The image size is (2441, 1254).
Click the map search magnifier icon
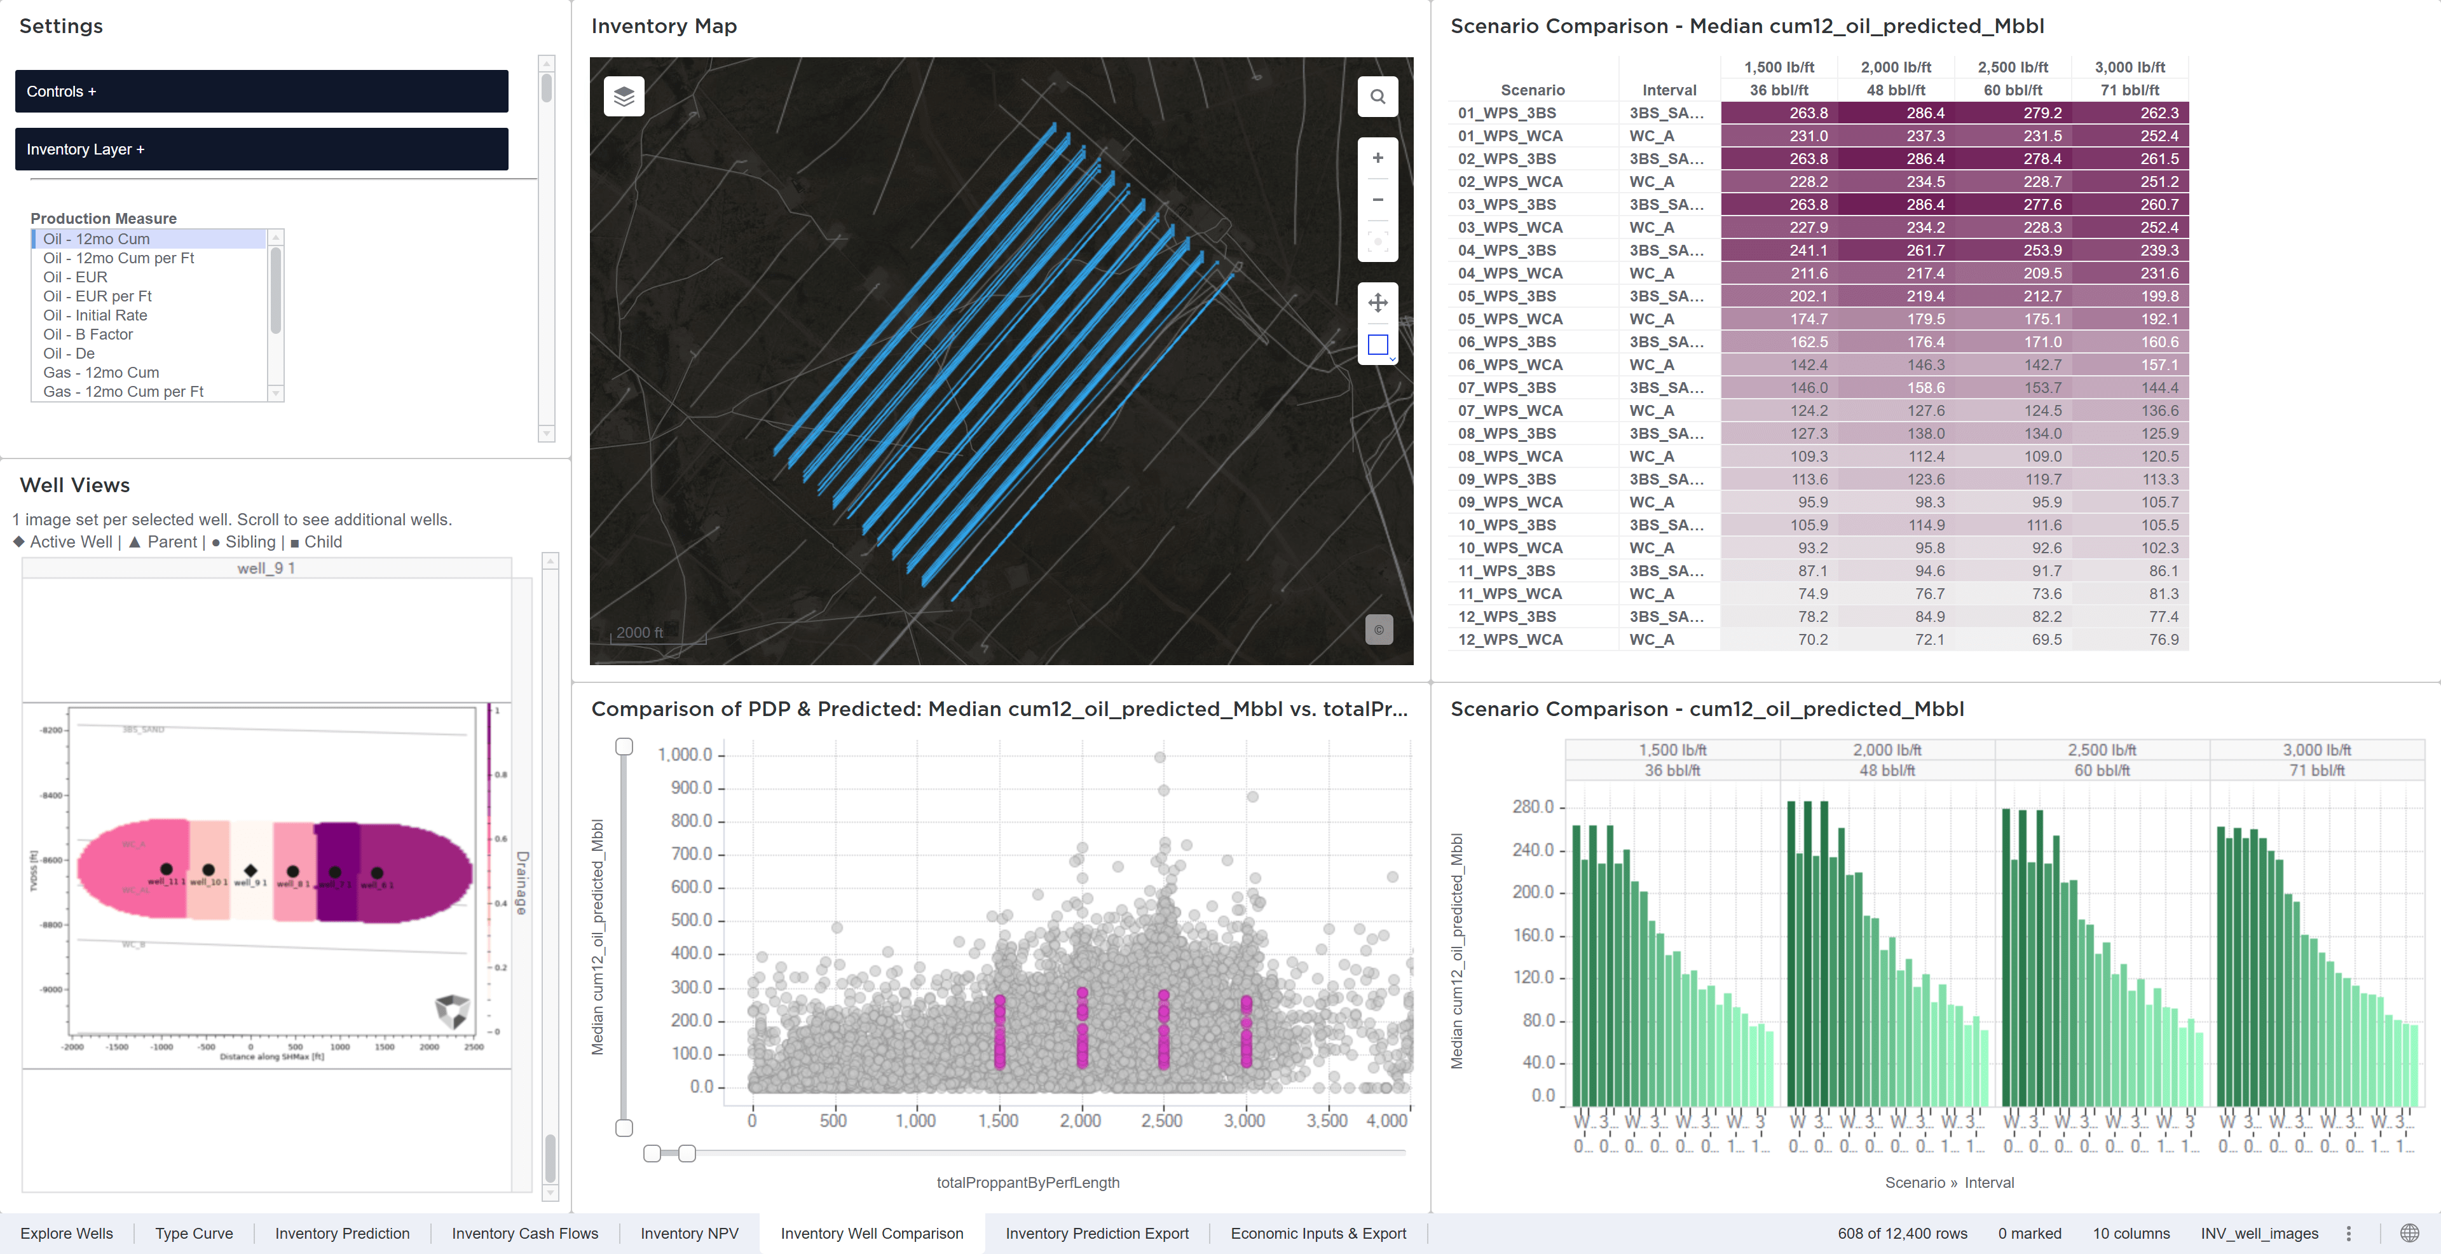click(1377, 97)
